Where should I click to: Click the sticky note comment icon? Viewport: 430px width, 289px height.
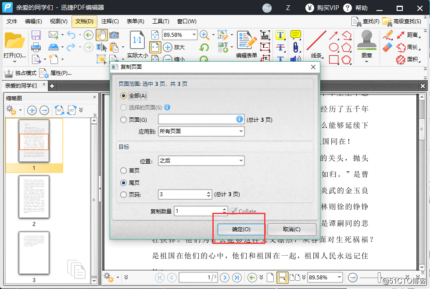click(296, 35)
